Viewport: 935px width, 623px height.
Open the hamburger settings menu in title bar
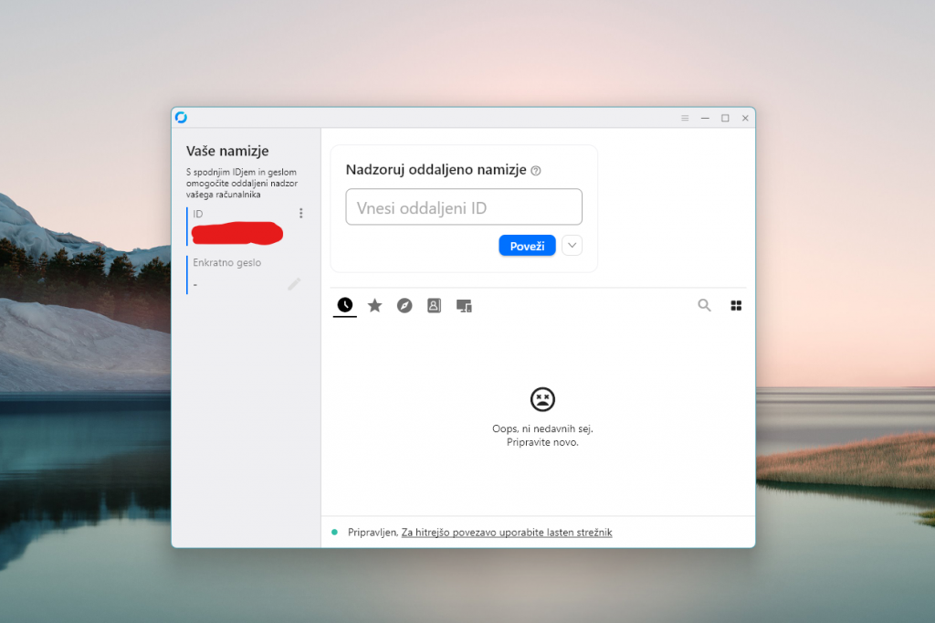[685, 118]
